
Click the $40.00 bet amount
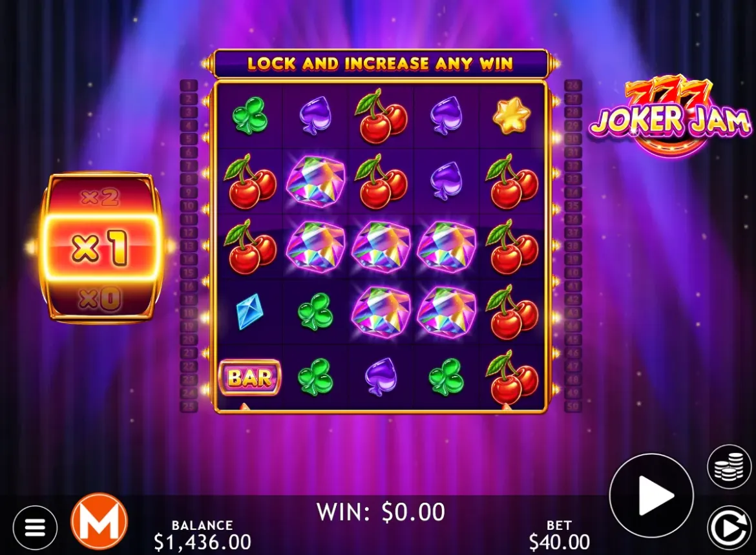(x=560, y=542)
